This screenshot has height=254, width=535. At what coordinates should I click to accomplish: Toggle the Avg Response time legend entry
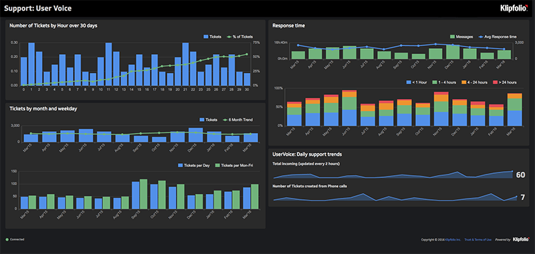pyautogui.click(x=498, y=37)
